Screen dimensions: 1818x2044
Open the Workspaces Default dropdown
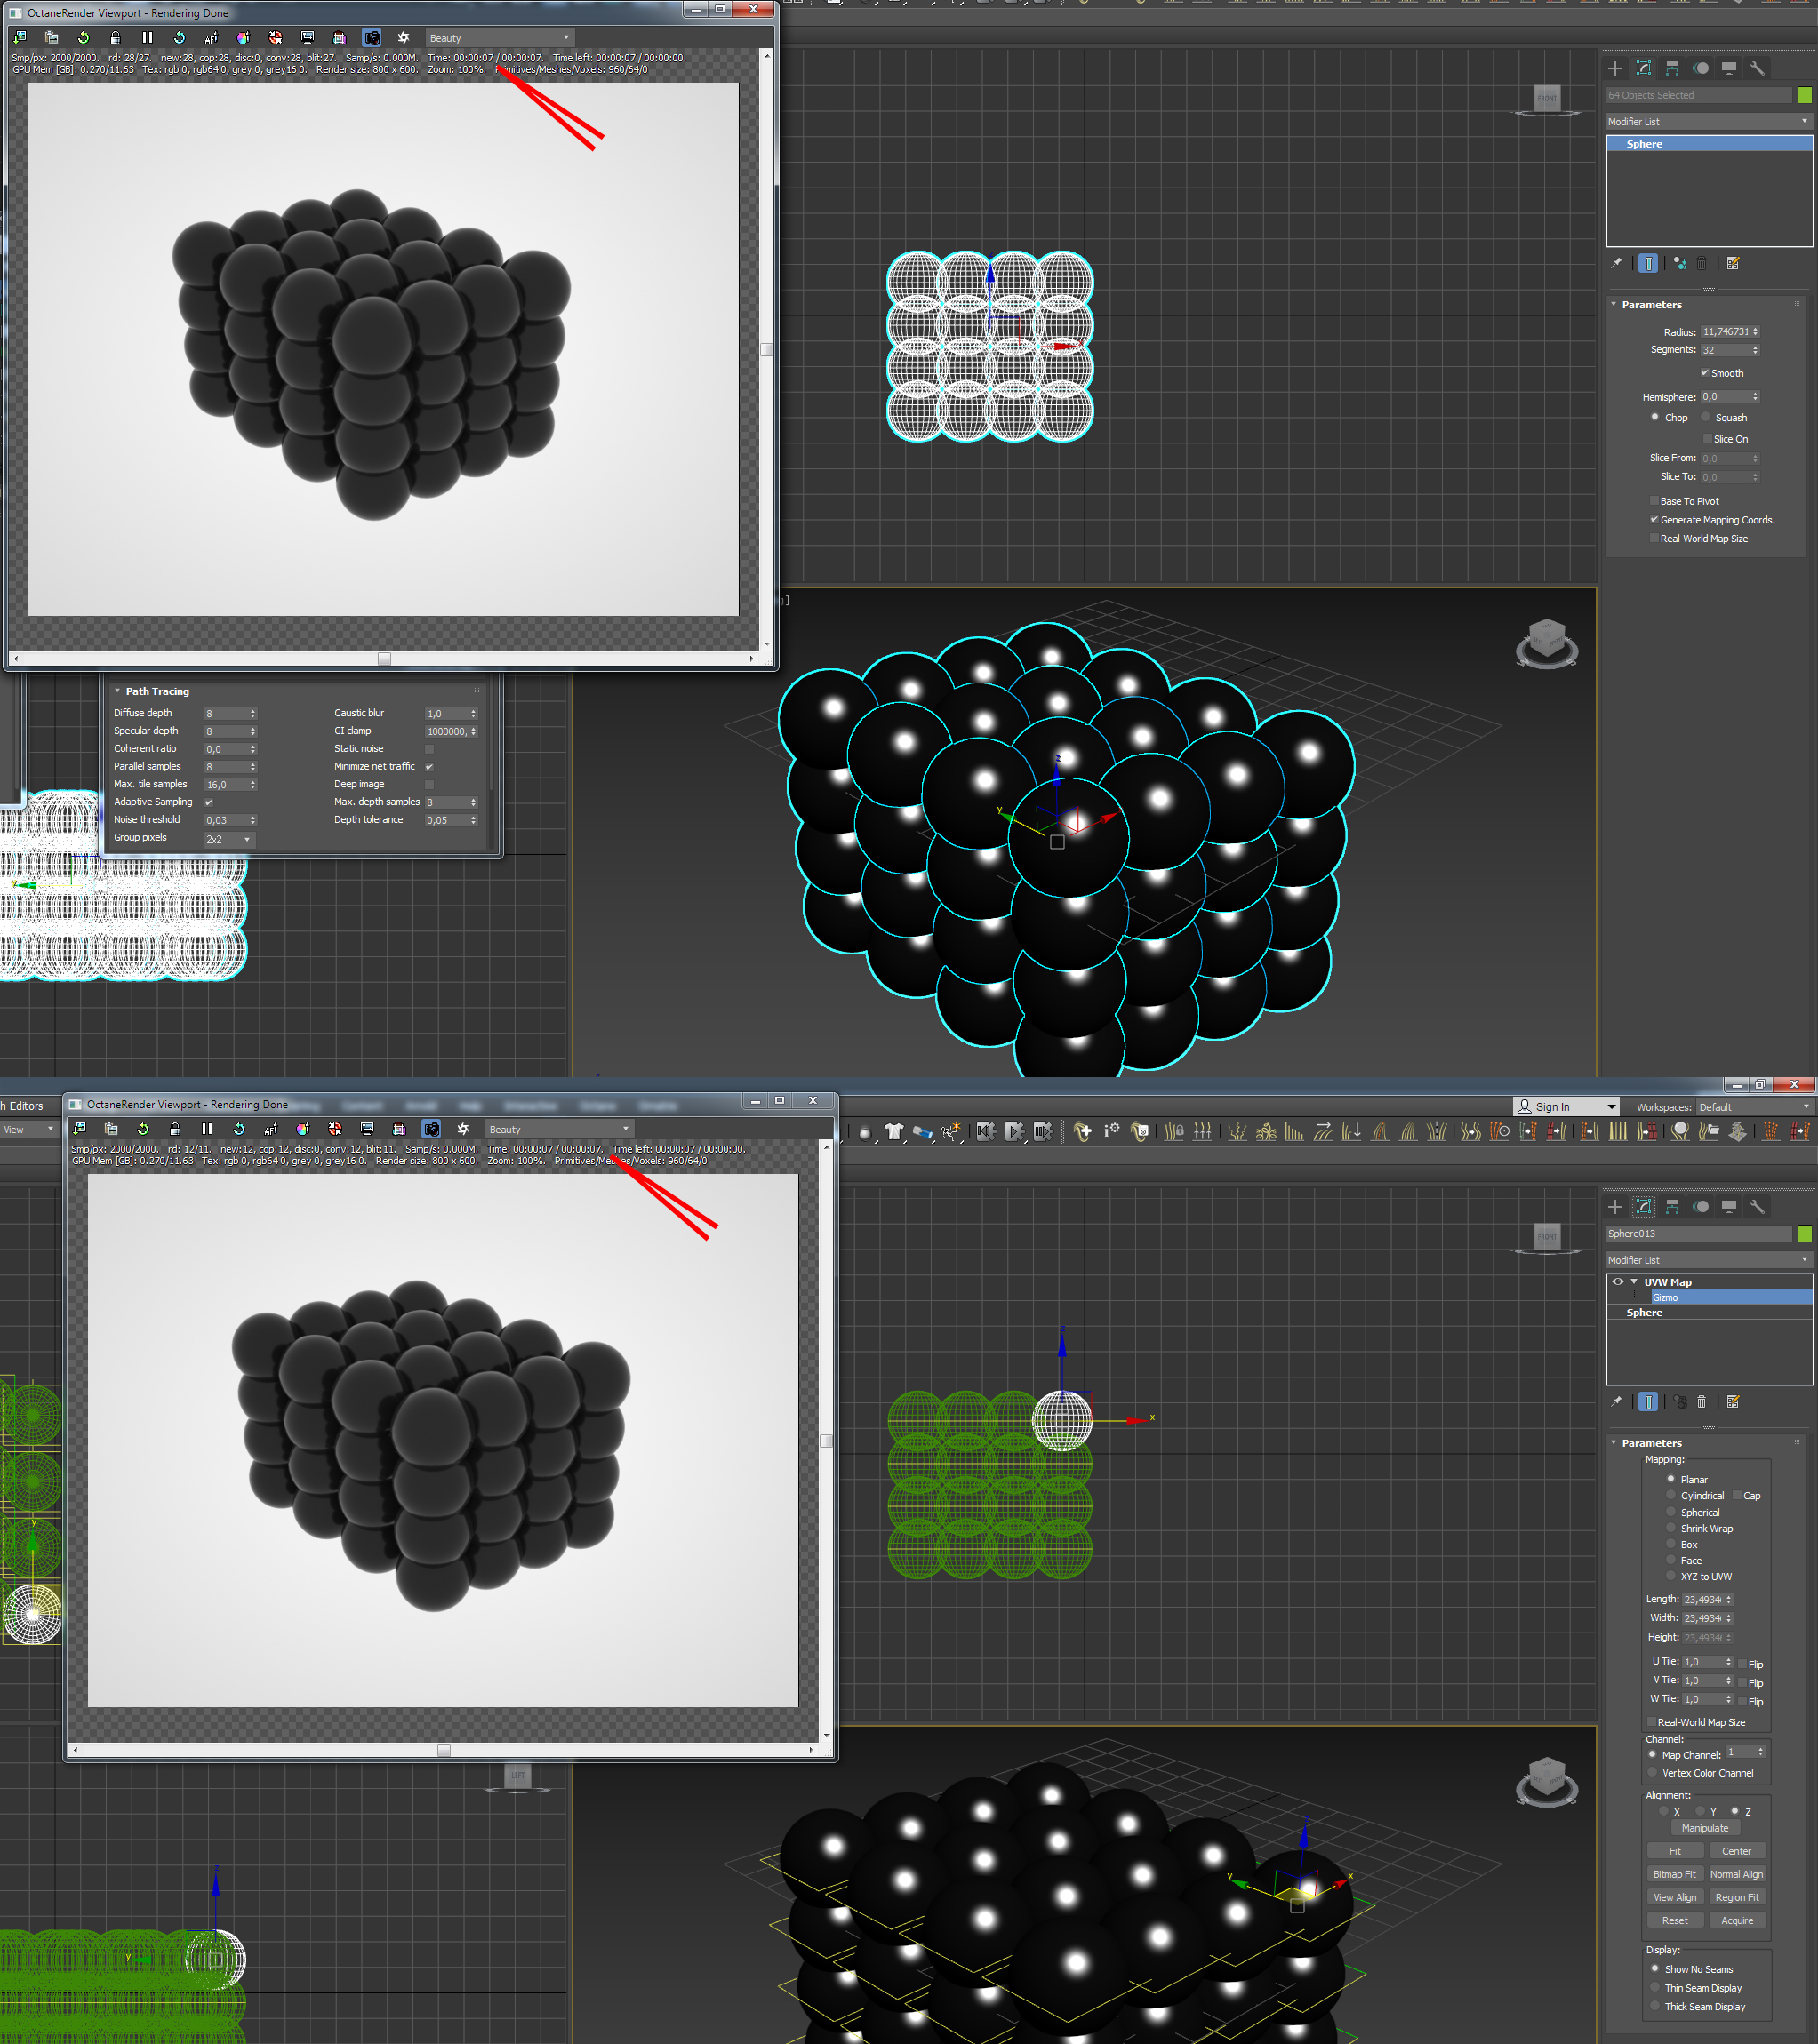[x=1754, y=1107]
